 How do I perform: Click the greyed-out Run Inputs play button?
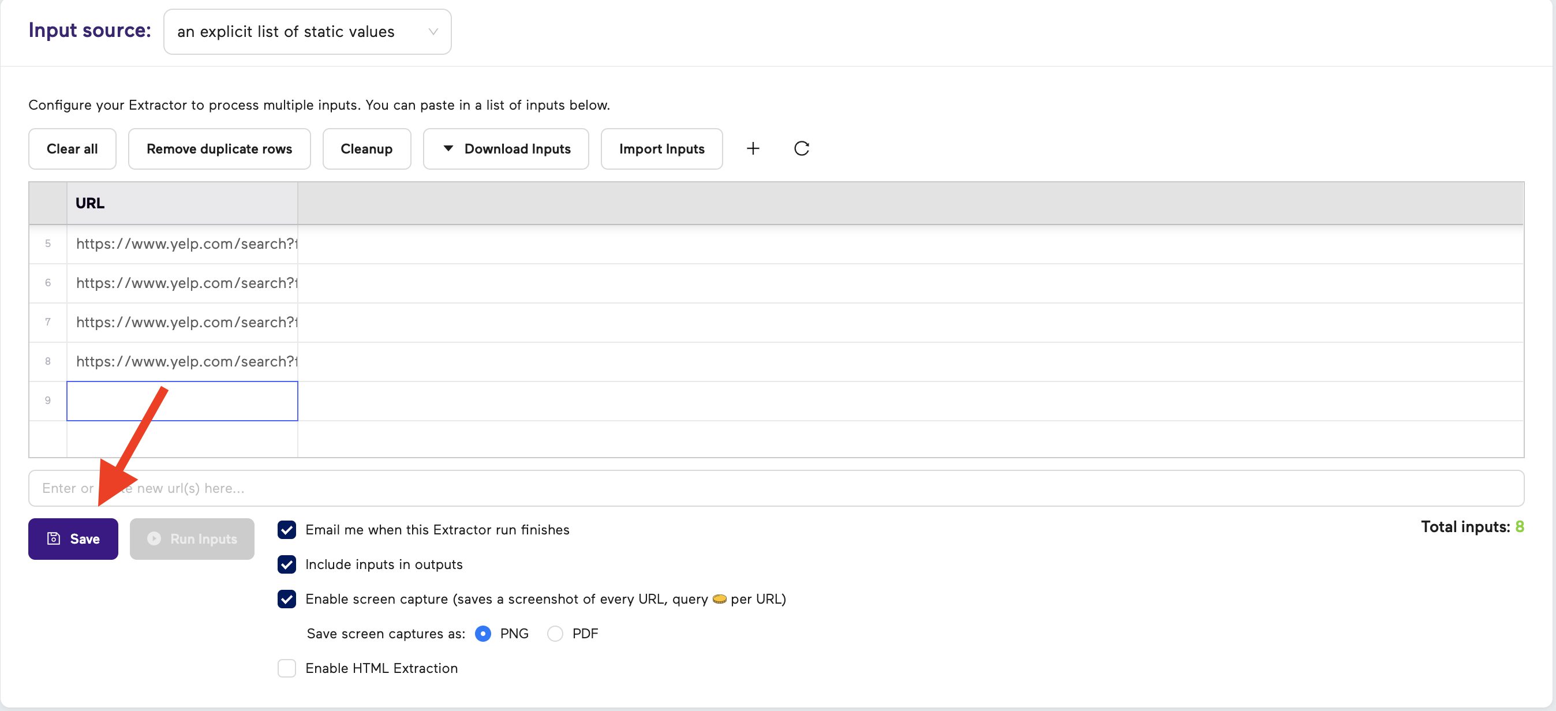point(192,538)
